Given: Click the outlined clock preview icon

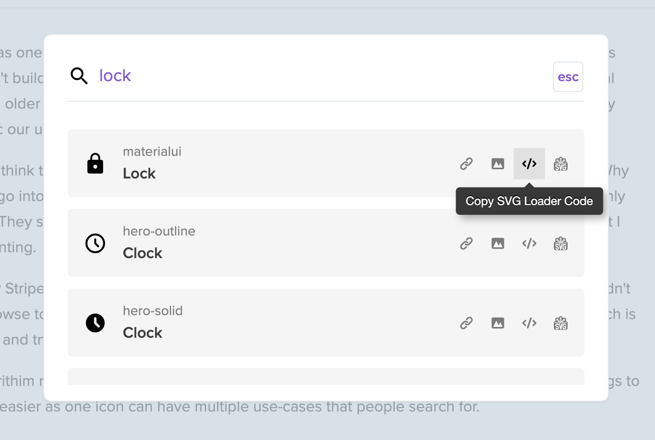Looking at the screenshot, I should click(x=95, y=243).
